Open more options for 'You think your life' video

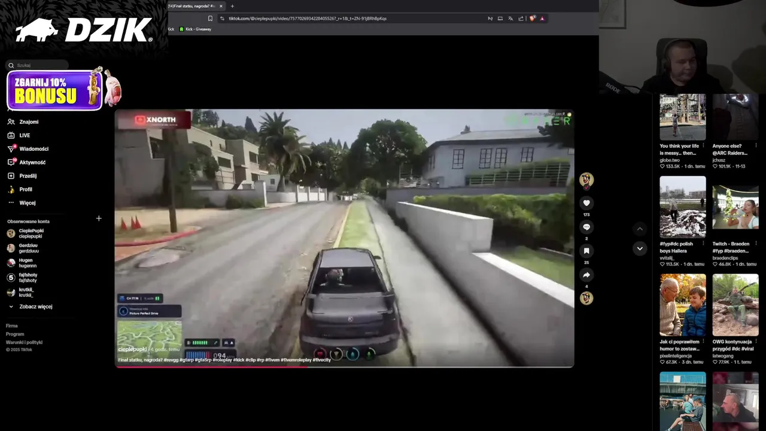[x=703, y=145]
